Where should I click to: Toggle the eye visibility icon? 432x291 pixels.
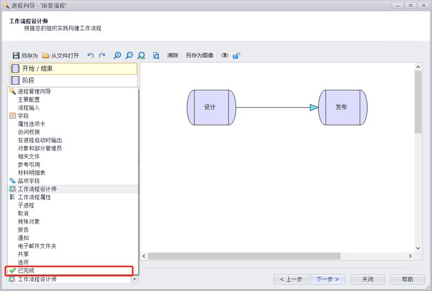[x=225, y=55]
